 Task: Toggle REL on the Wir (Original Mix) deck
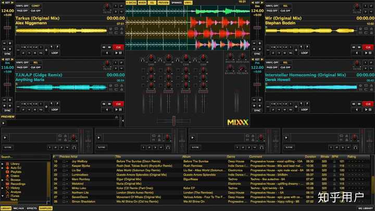point(285,6)
